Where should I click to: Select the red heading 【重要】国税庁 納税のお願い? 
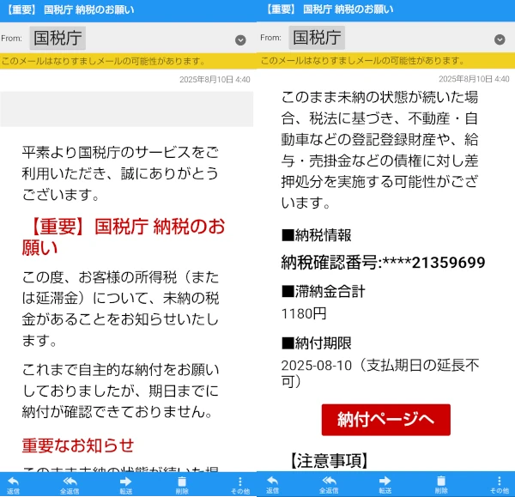point(124,237)
